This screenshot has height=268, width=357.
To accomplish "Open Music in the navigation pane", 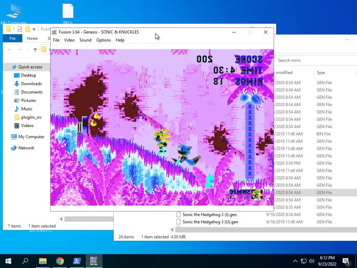I will [x=26, y=109].
